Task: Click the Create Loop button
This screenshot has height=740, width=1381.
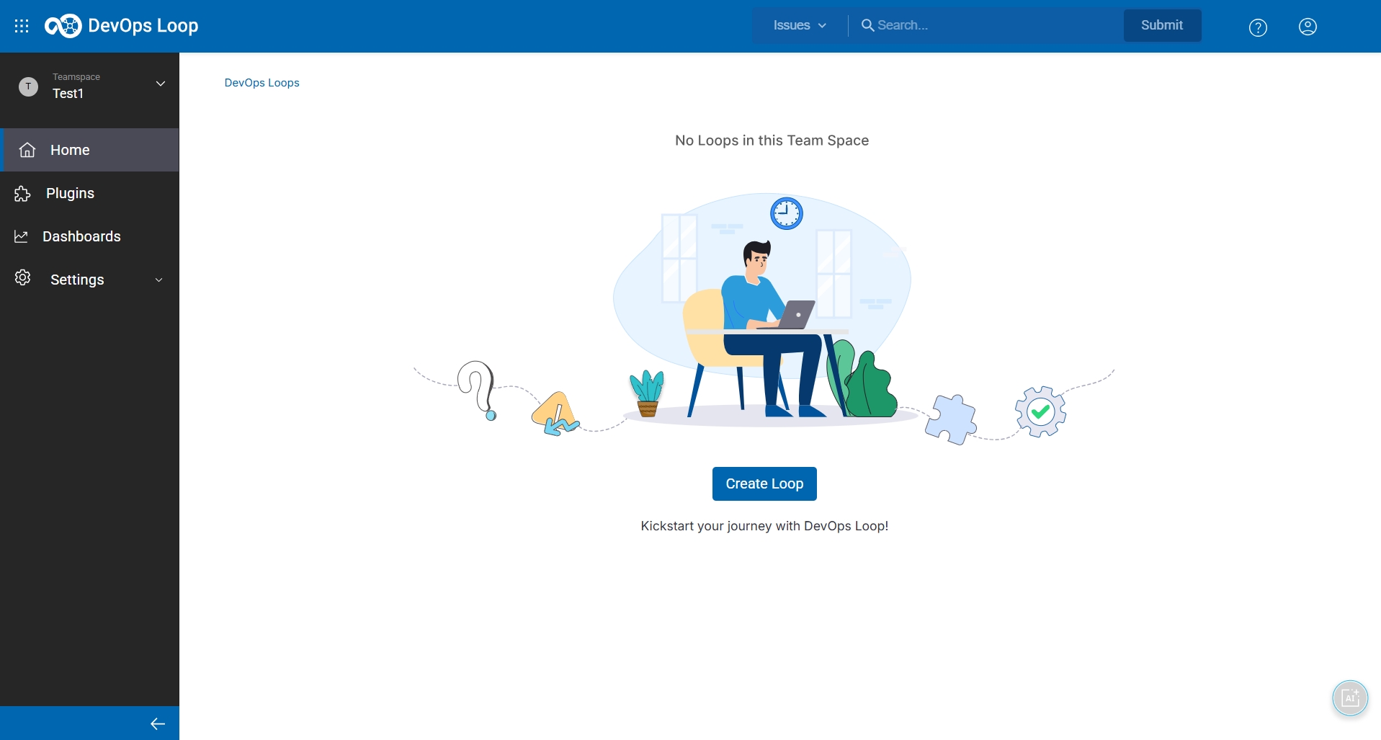Action: [x=764, y=483]
